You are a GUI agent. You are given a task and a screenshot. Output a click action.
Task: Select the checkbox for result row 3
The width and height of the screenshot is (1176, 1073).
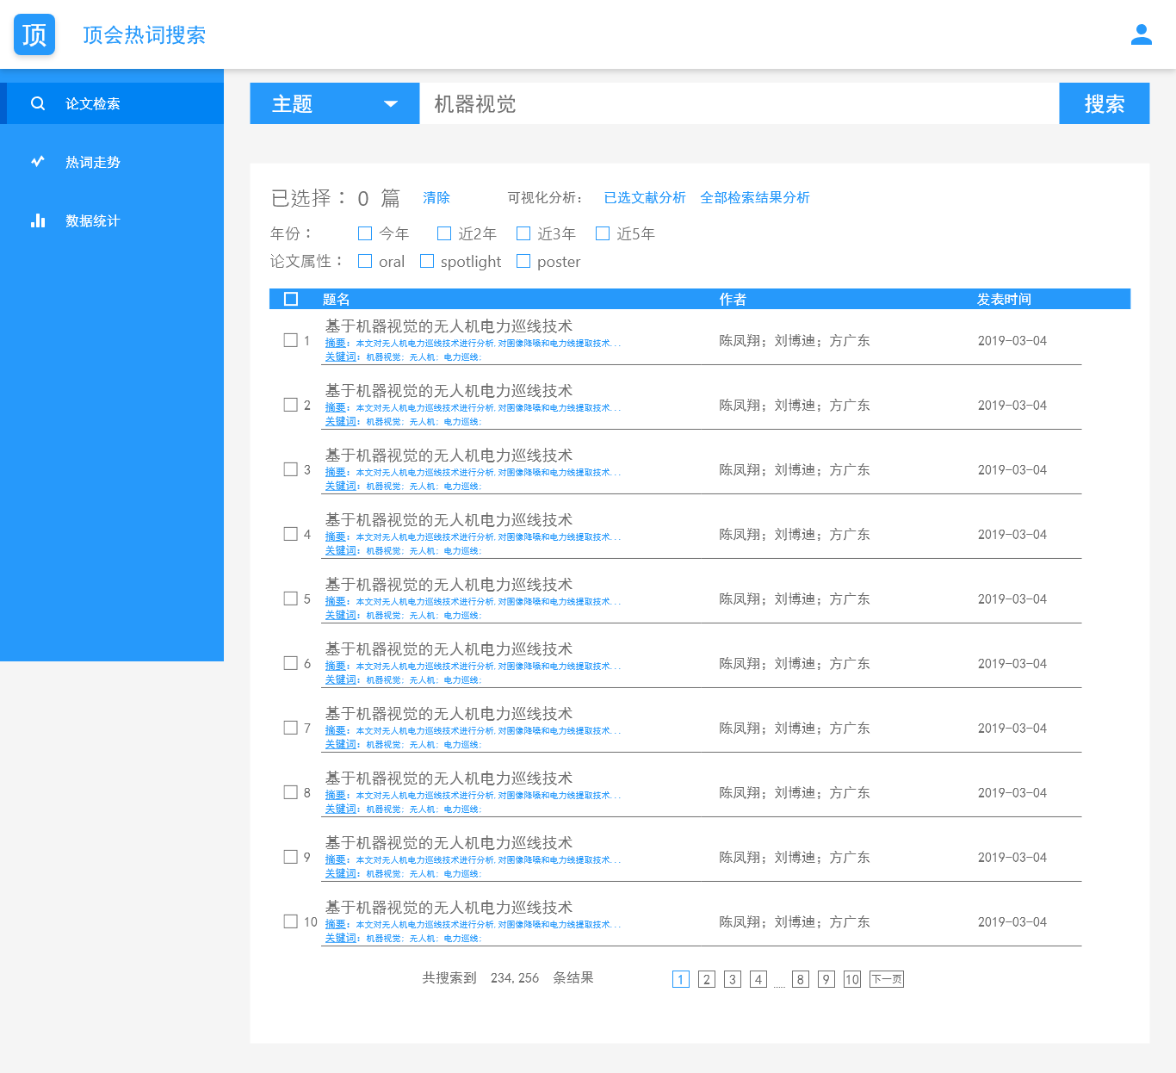[x=291, y=469]
